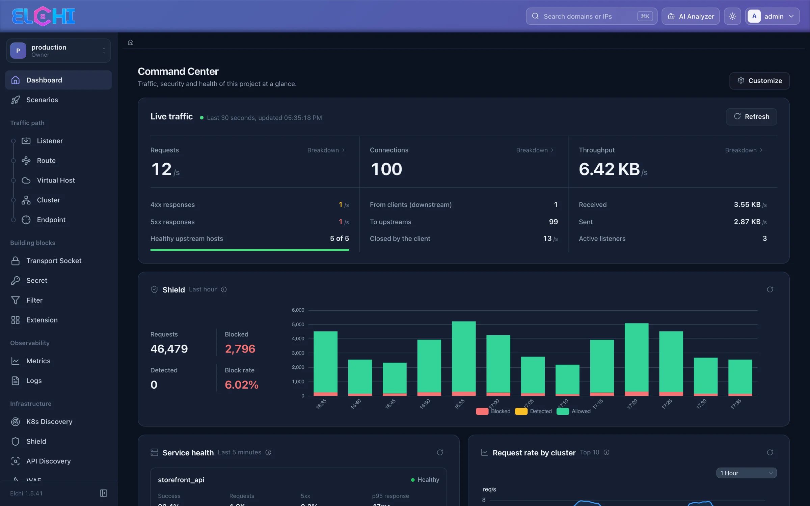The height and width of the screenshot is (506, 810).
Task: Open K8s Discovery from Infrastructure
Action: tap(49, 422)
